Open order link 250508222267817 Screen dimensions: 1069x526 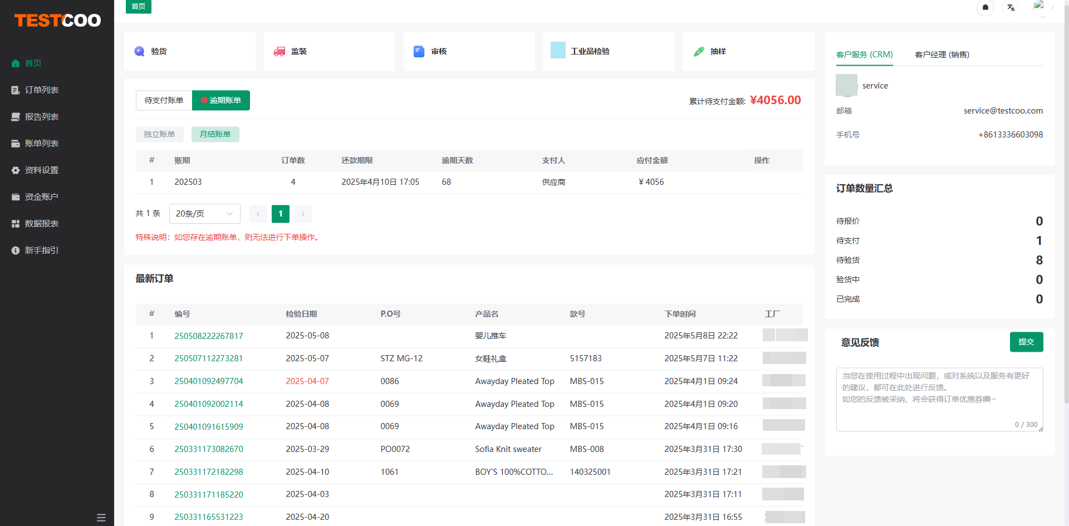coord(208,336)
